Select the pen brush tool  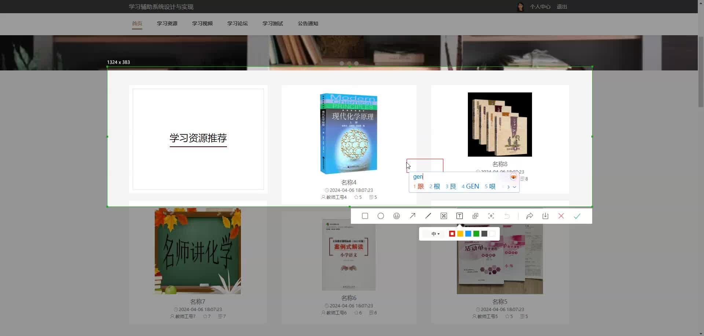coord(428,216)
